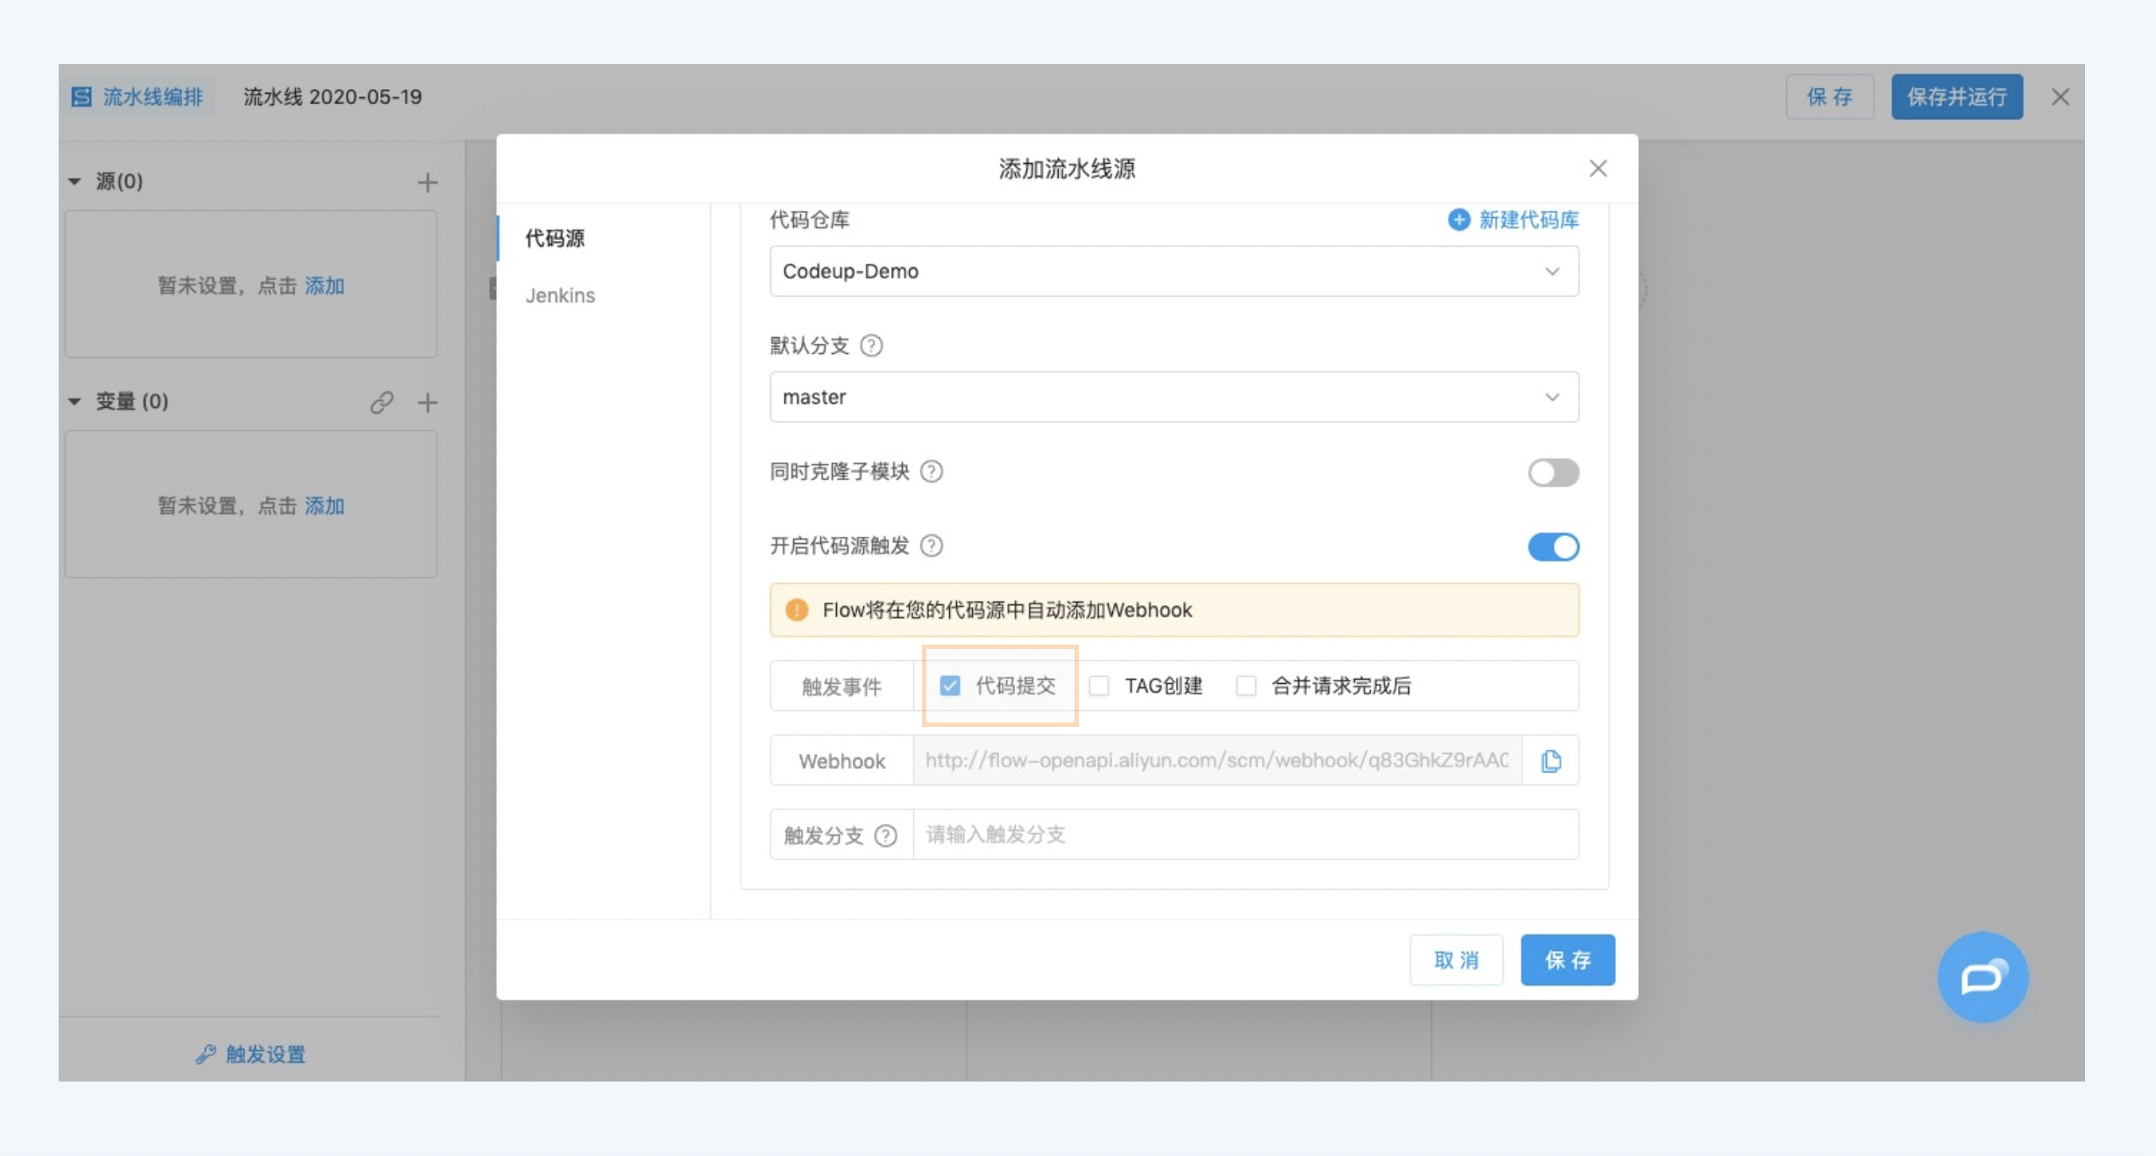Collapse the 源(0) section
The height and width of the screenshot is (1156, 2156).
(74, 181)
